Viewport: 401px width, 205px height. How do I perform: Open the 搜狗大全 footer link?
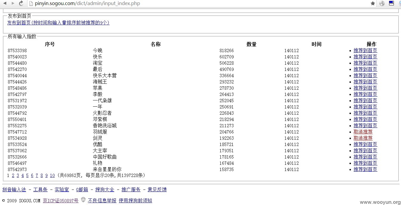105,190
